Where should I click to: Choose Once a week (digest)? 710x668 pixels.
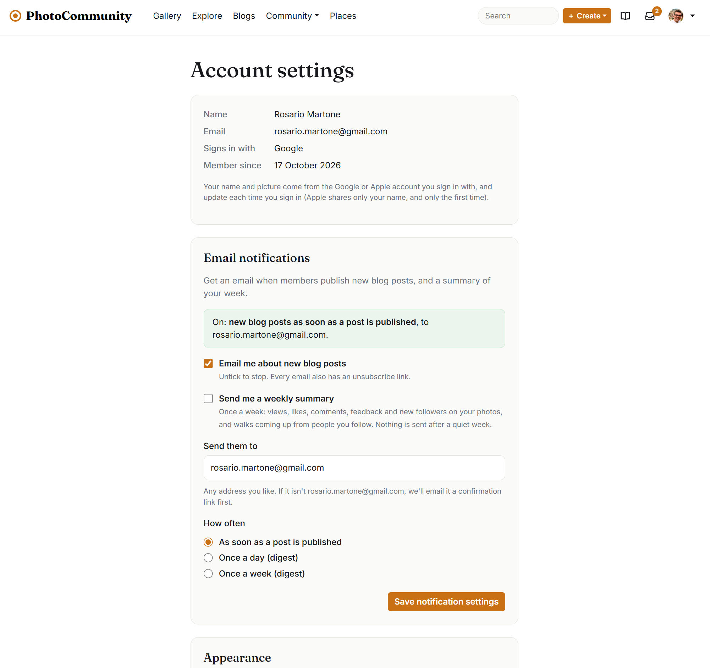click(208, 573)
